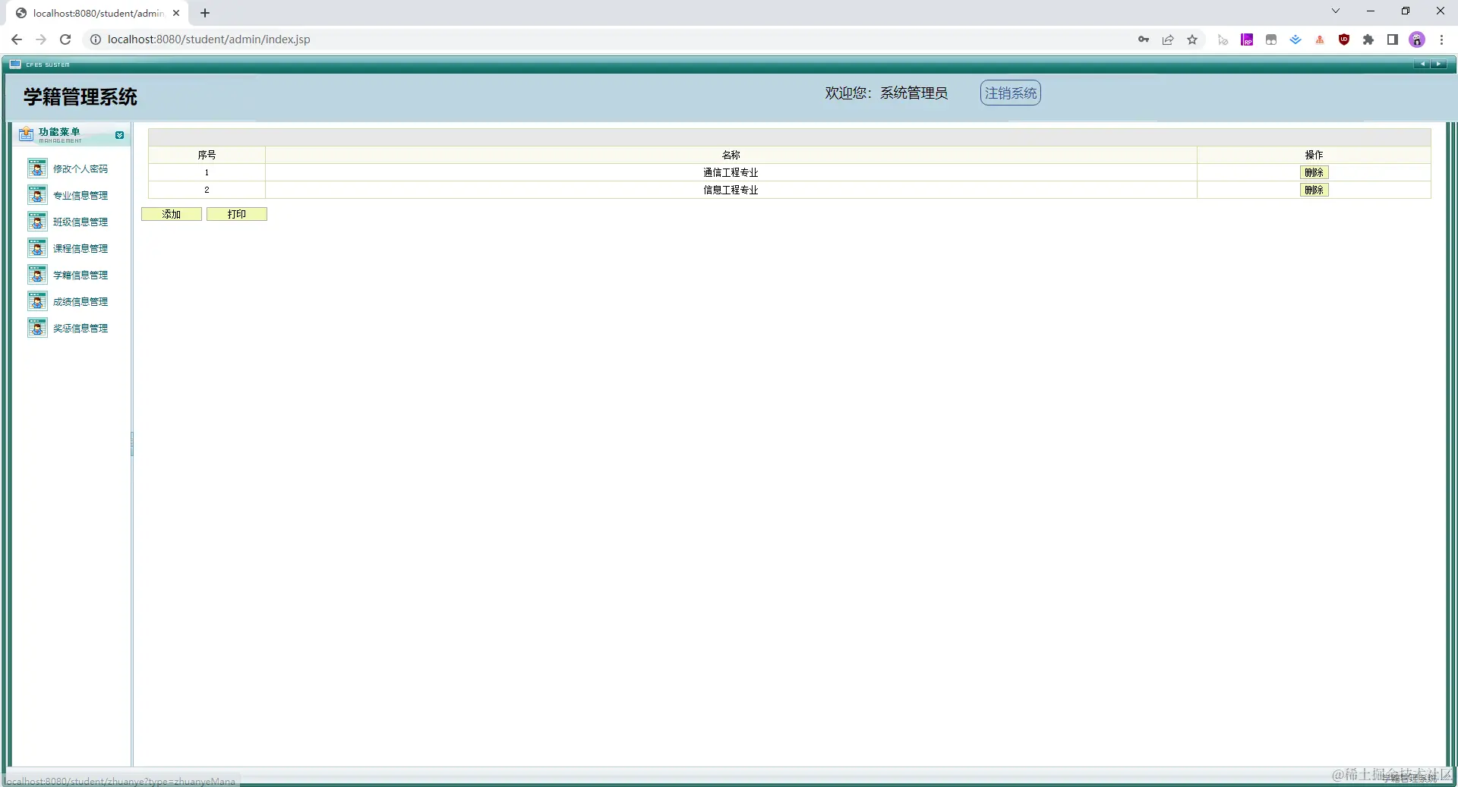This screenshot has height=787, width=1458.
Task: Open the 修改个人密码 text link
Action: click(80, 168)
